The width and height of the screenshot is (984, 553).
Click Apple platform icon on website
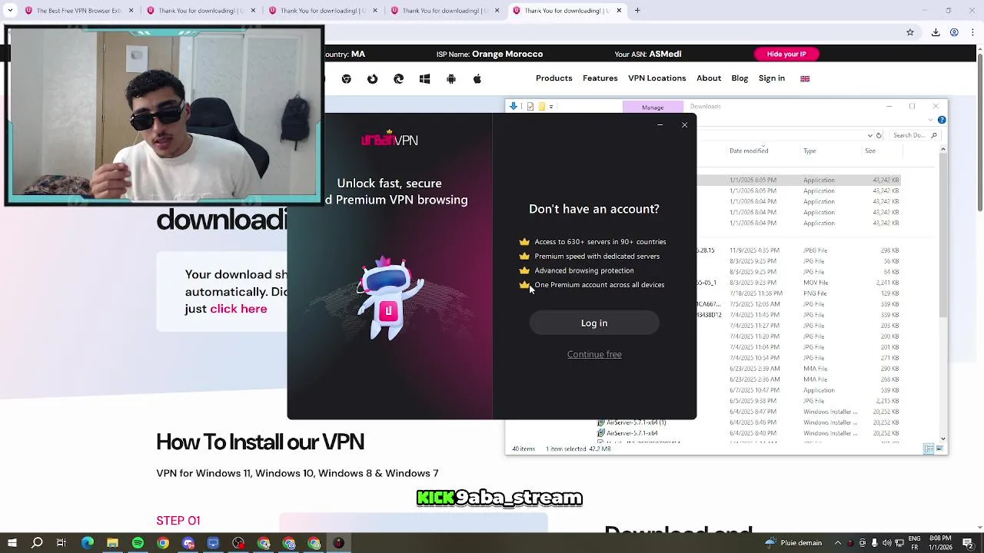click(477, 79)
